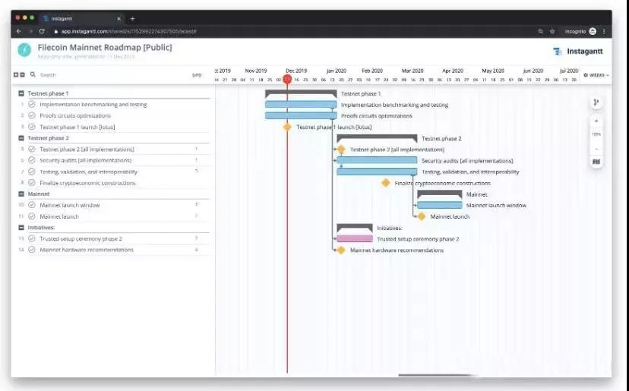629x391 pixels.
Task: Click Mainnet hardware recommendations milestone diamond
Action: 341,250
